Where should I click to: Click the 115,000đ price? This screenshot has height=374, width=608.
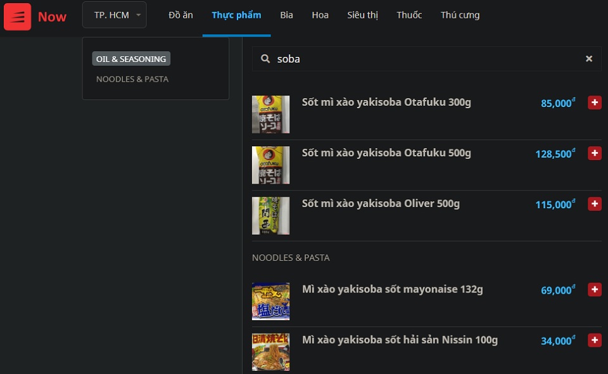click(555, 204)
